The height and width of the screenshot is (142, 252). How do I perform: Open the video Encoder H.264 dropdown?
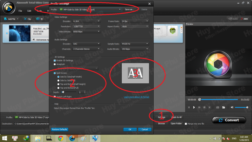click(x=86, y=21)
